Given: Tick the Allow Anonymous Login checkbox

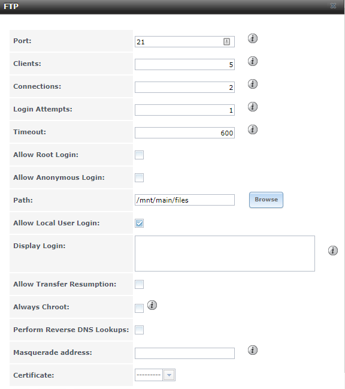Looking at the screenshot, I should [x=140, y=177].
